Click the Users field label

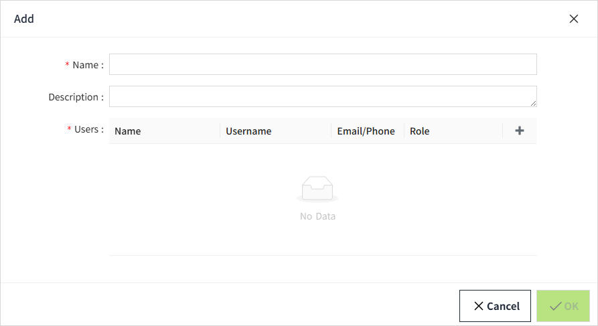point(88,129)
